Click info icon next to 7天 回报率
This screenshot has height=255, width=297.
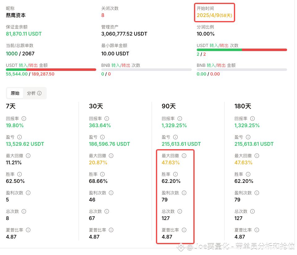[24, 119]
